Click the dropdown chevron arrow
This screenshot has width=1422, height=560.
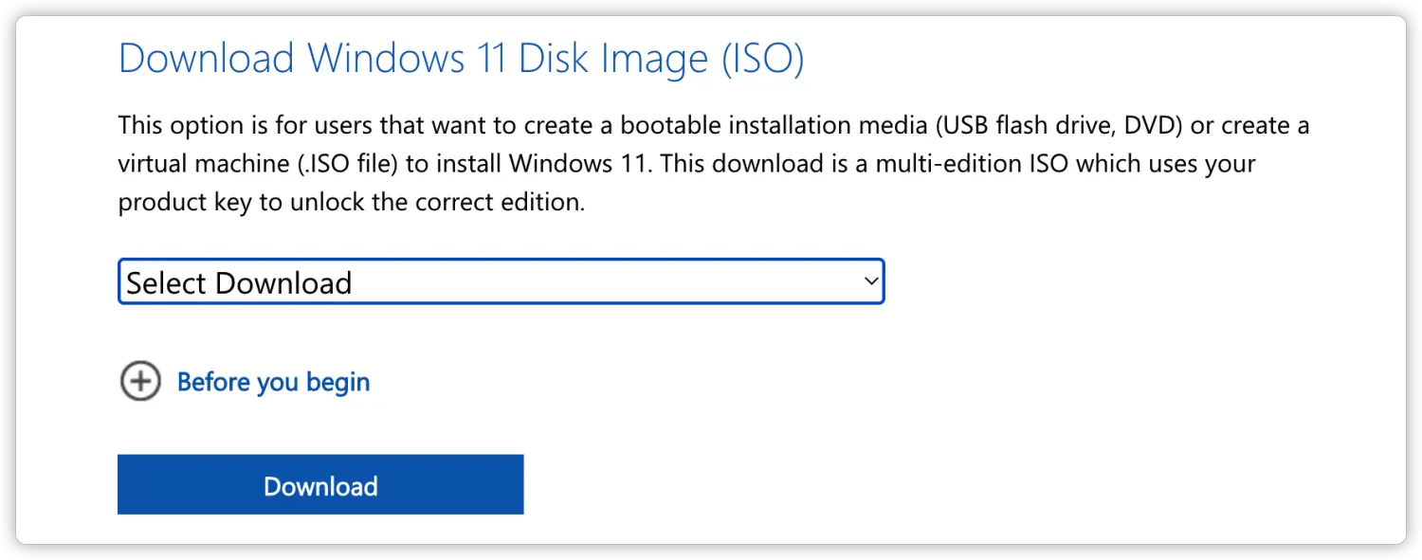pyautogui.click(x=871, y=281)
